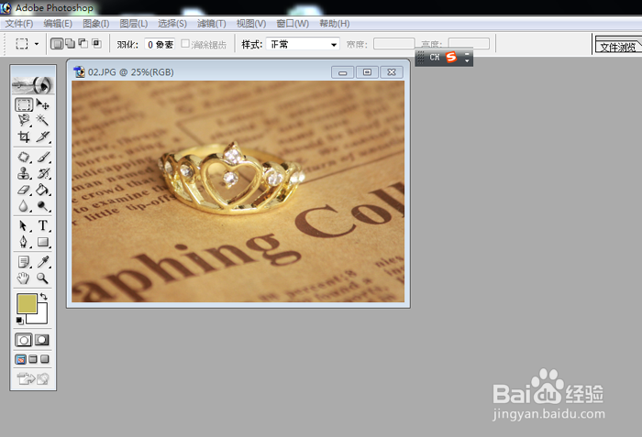The width and height of the screenshot is (642, 437).
Task: Select the Magic Wand tool
Action: tap(42, 120)
